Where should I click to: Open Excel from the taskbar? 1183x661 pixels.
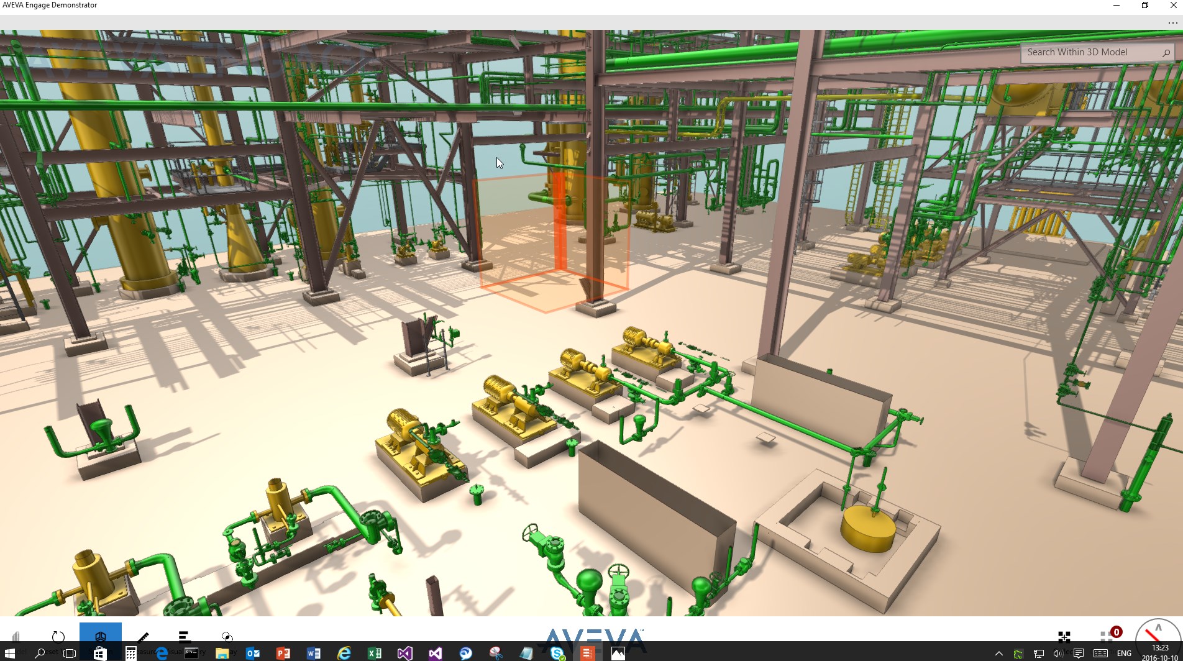click(375, 653)
